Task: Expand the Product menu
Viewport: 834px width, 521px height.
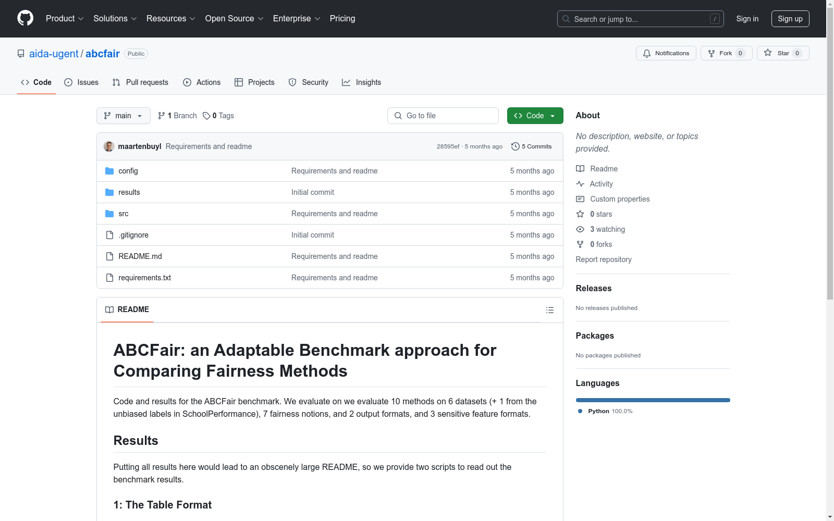Action: coord(65,19)
